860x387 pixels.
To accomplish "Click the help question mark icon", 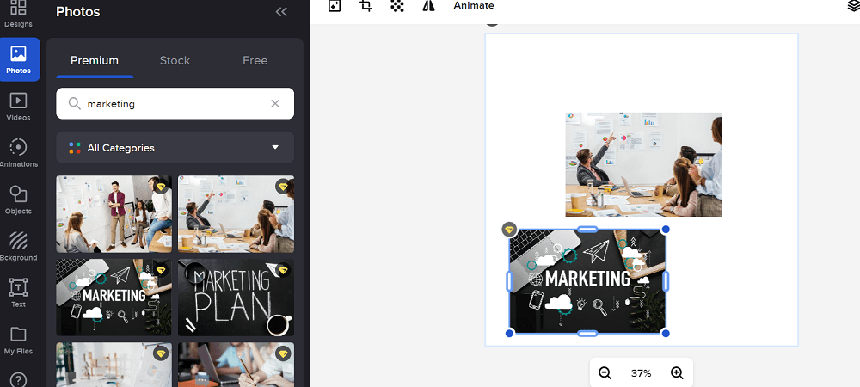I will 18,379.
